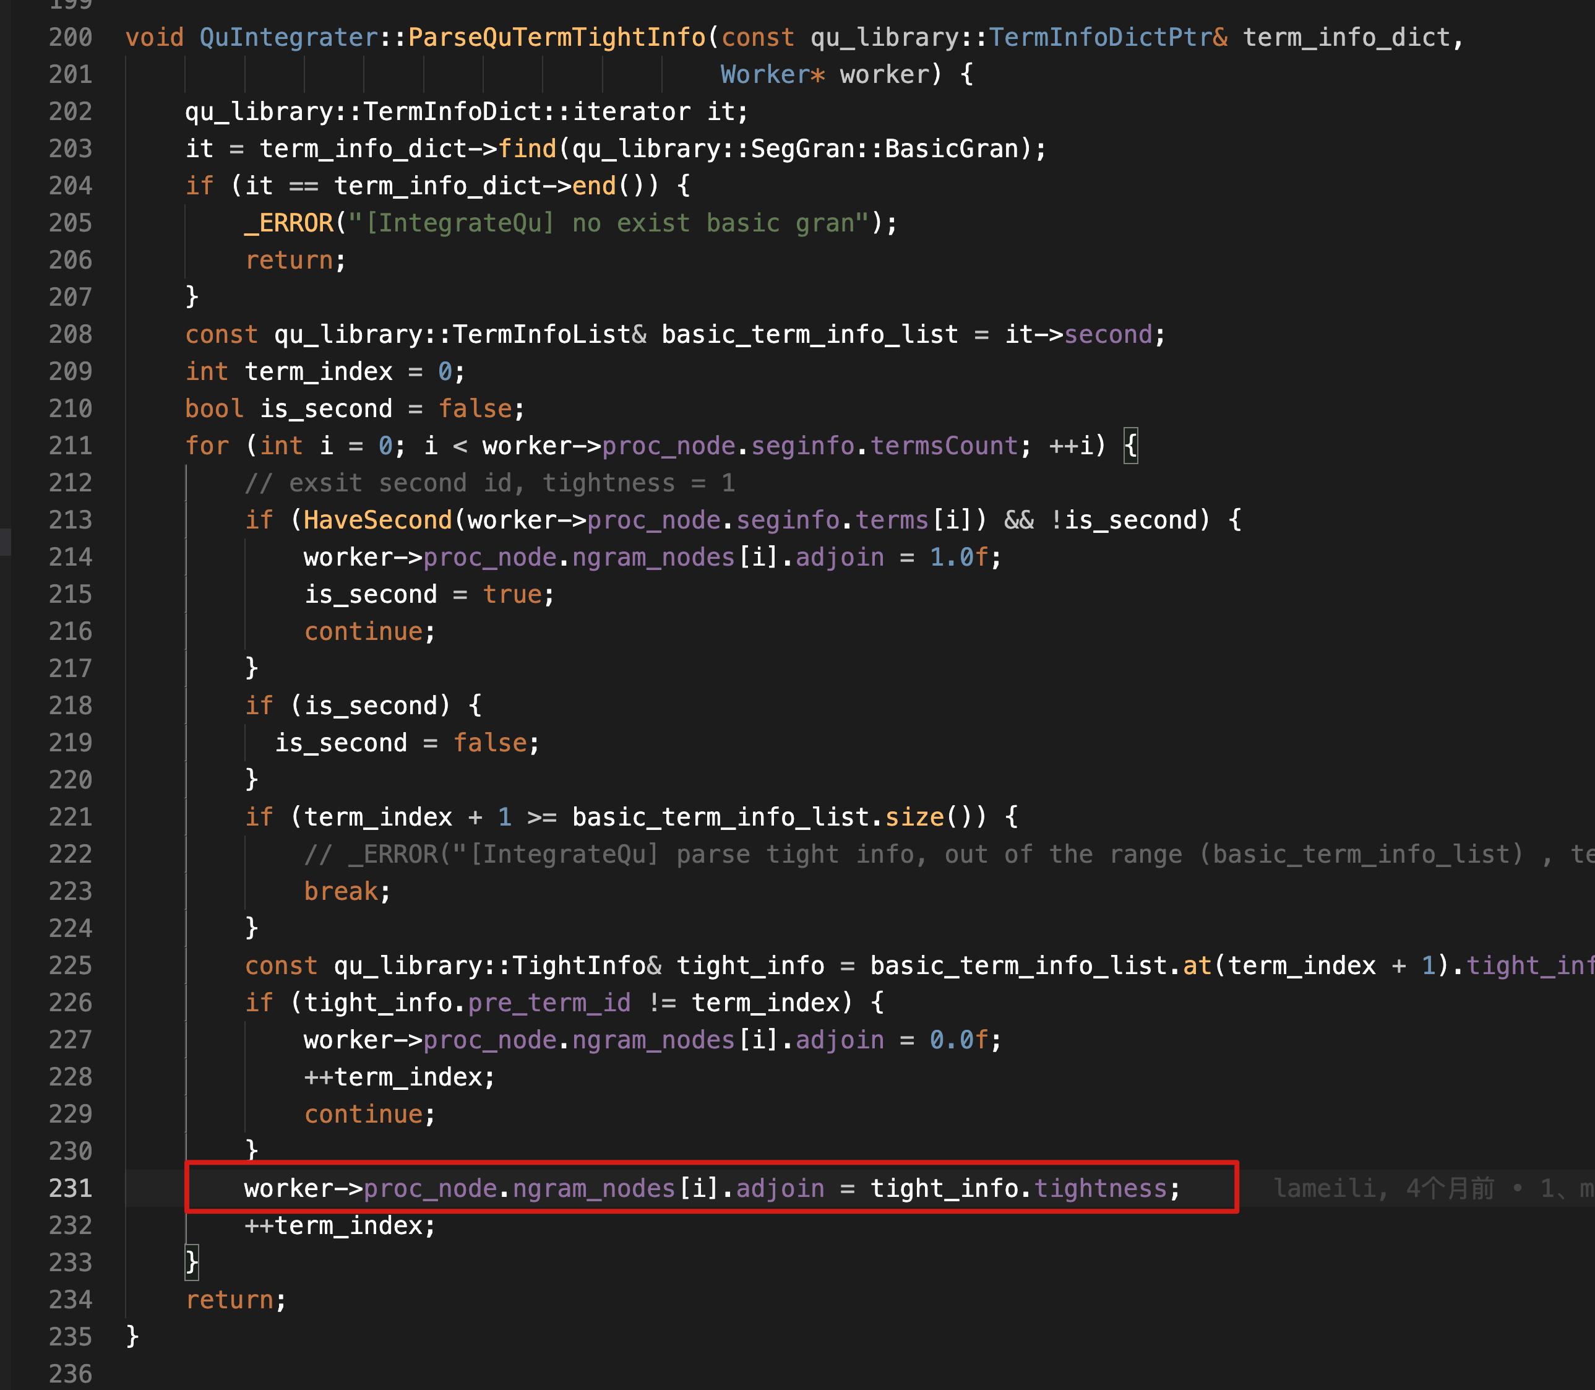This screenshot has width=1595, height=1390.
Task: Click the TermInfoDictPtr type name
Action: (x=1100, y=37)
